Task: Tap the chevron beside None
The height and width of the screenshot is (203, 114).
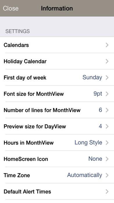Action: tap(107, 159)
